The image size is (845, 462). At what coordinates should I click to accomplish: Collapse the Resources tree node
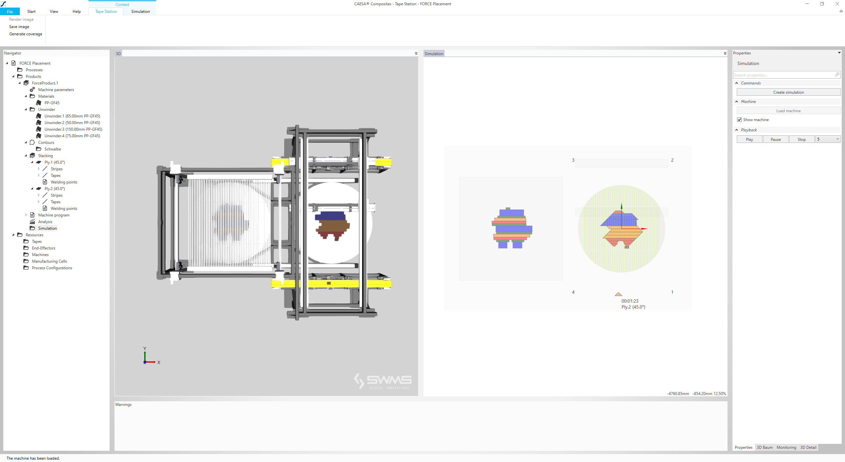click(13, 235)
